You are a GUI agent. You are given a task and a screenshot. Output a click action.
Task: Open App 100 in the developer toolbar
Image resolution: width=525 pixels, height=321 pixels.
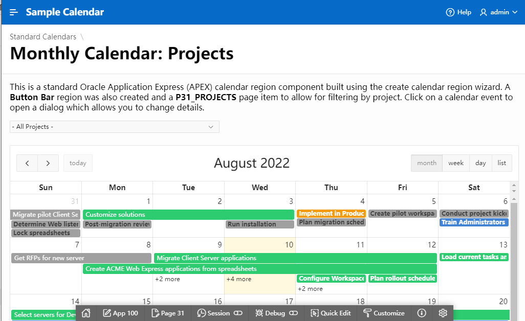(x=120, y=313)
